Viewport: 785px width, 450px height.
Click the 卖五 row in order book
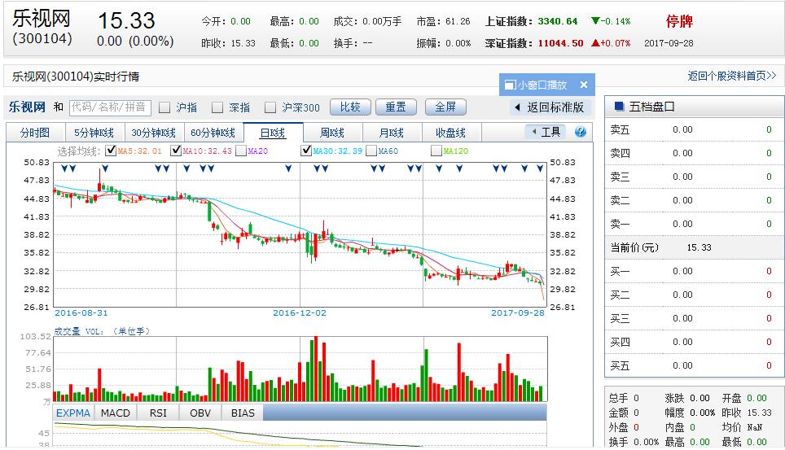[694, 129]
